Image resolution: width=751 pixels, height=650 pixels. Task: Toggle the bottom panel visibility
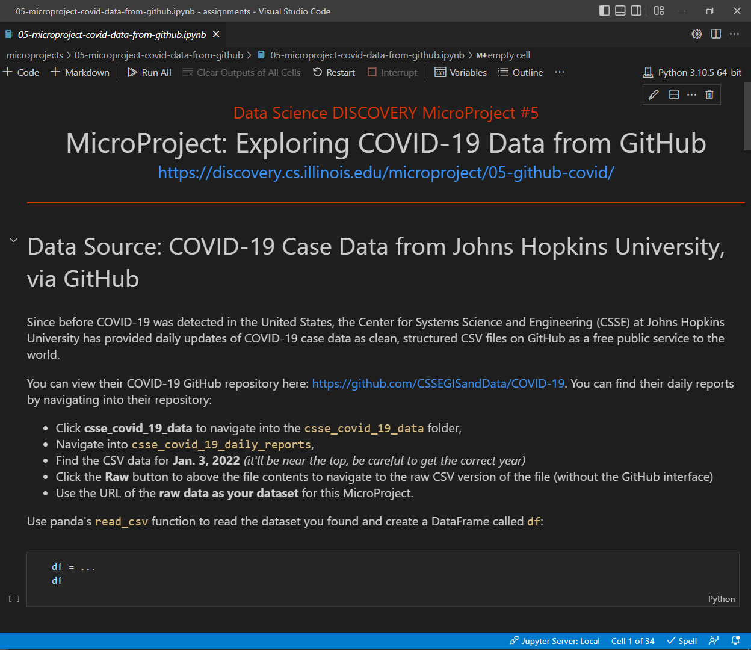point(620,11)
